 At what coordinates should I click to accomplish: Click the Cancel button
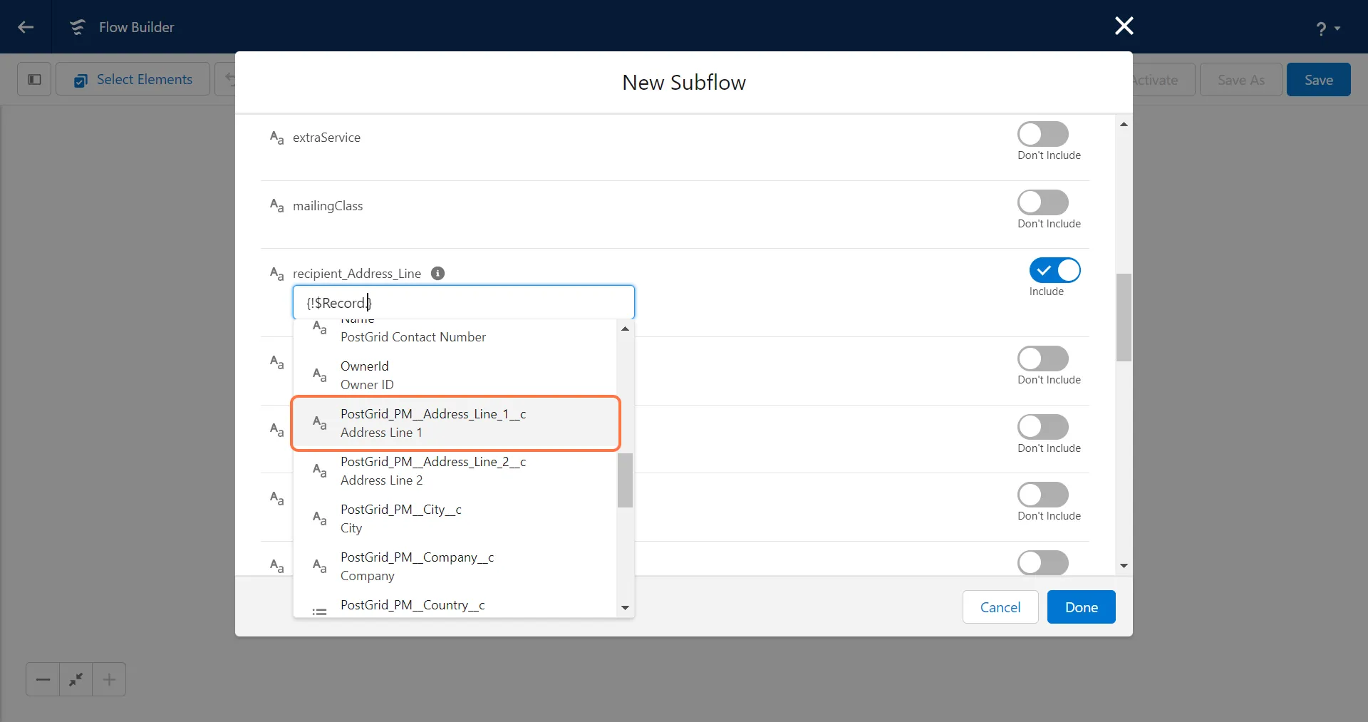(x=1000, y=607)
